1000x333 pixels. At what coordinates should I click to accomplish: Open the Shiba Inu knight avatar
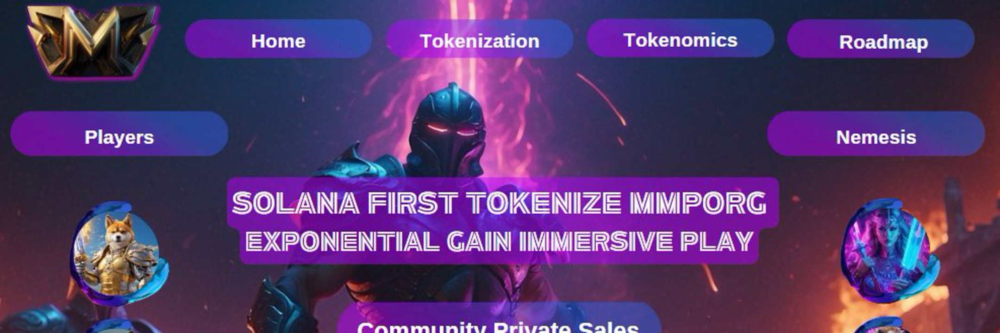pyautogui.click(x=119, y=253)
